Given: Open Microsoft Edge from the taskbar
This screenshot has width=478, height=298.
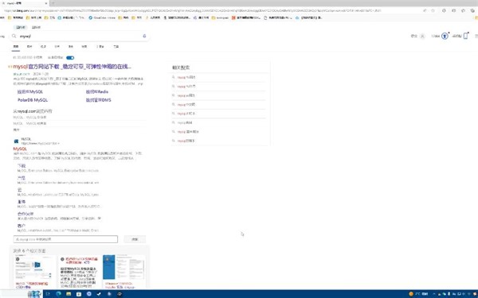Looking at the screenshot, I should tap(58, 294).
